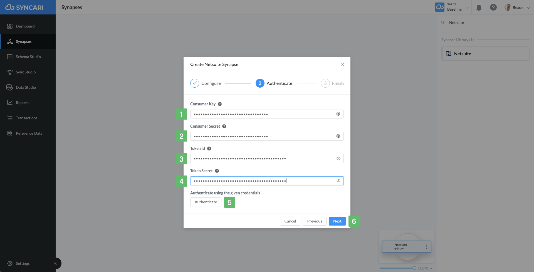
Task: Open the help question mark in header
Action: pyautogui.click(x=493, y=8)
